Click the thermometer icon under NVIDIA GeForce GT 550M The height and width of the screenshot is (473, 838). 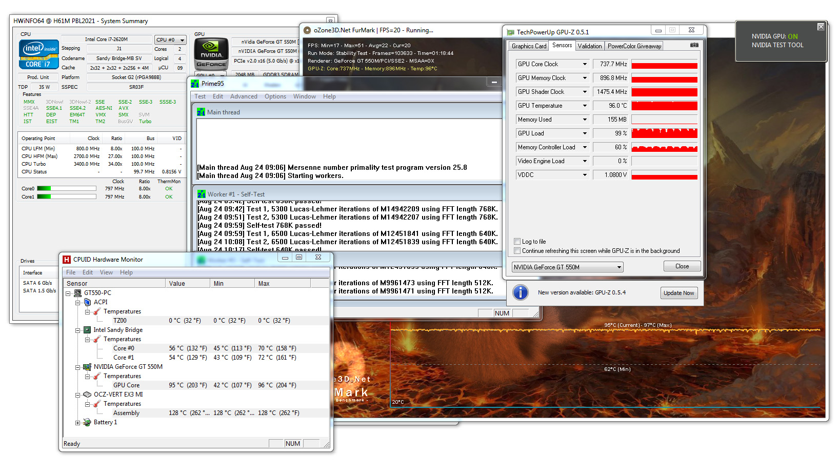(96, 376)
